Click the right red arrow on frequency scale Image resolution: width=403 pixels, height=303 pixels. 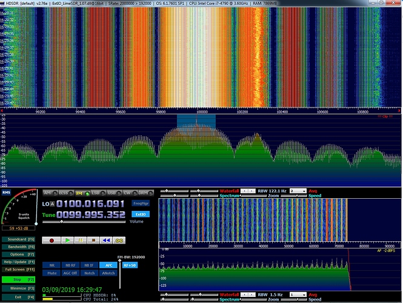pyautogui.click(x=399, y=111)
